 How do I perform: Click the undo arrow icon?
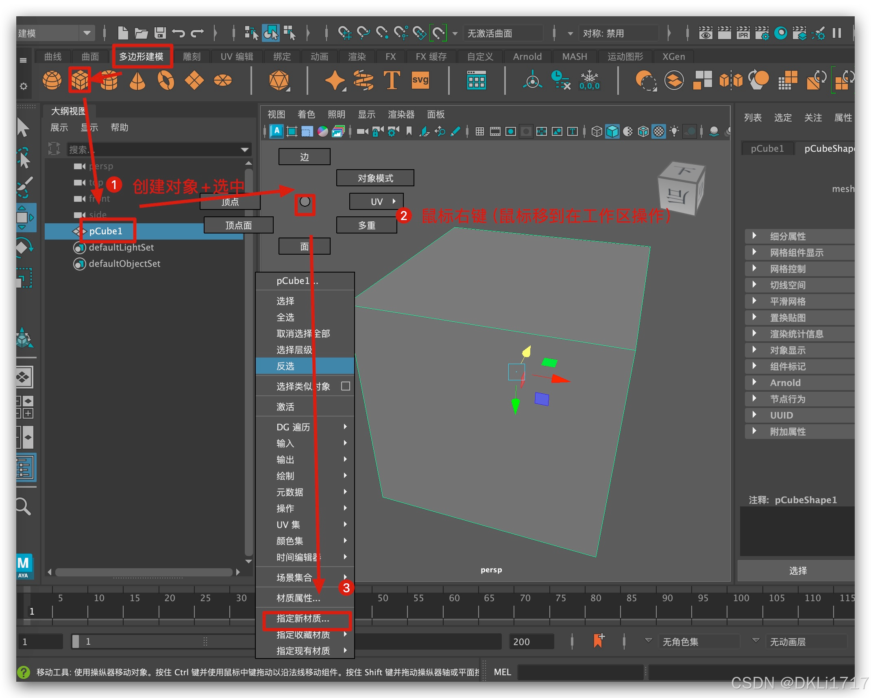click(x=178, y=33)
